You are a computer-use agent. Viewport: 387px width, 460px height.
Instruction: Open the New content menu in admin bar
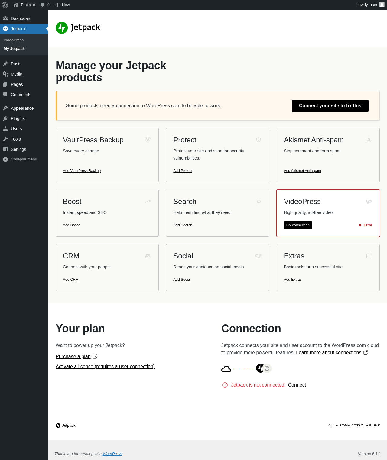[x=63, y=5]
